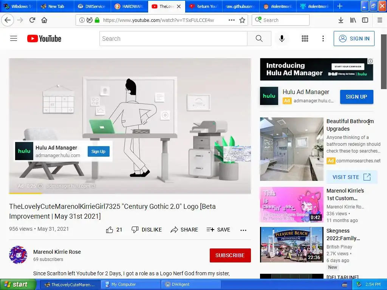387x290 pixels.
Task: Click the SUBSCRIBE button
Action: (x=230, y=255)
